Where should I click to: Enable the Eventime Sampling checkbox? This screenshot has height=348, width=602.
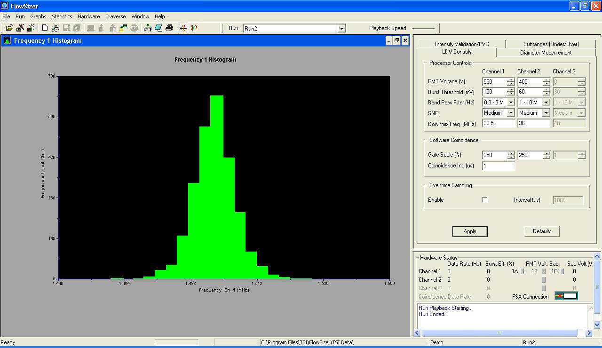(485, 200)
